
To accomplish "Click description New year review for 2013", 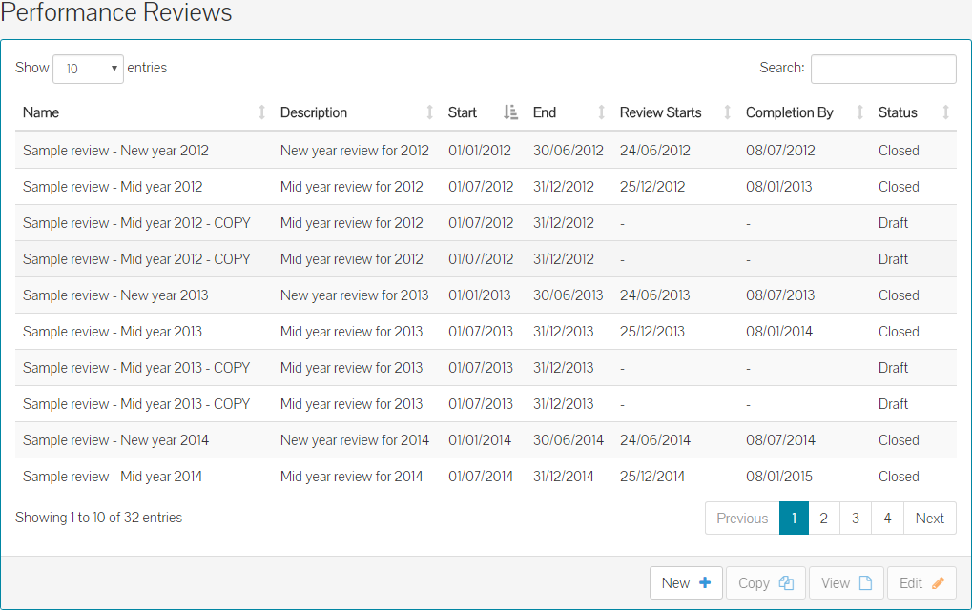I will point(355,295).
